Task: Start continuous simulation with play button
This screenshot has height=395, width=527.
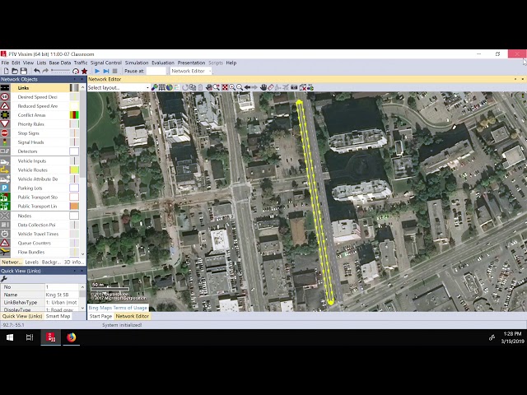Action: (x=97, y=71)
